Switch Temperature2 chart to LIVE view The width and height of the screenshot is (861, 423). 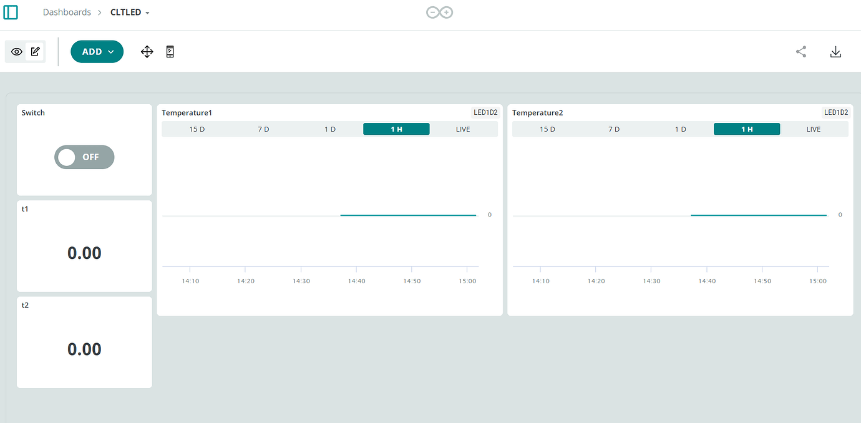click(814, 129)
